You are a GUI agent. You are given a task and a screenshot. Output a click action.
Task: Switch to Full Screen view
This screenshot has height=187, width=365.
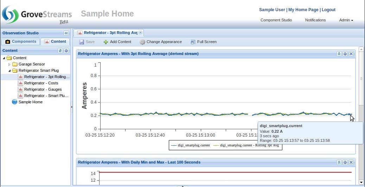pyautogui.click(x=203, y=42)
